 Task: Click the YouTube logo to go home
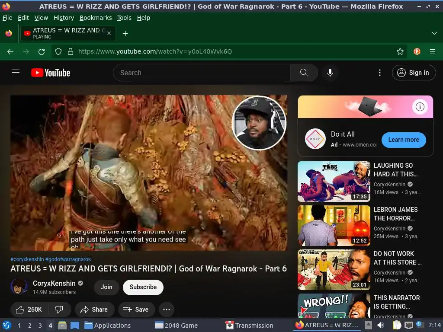point(51,73)
